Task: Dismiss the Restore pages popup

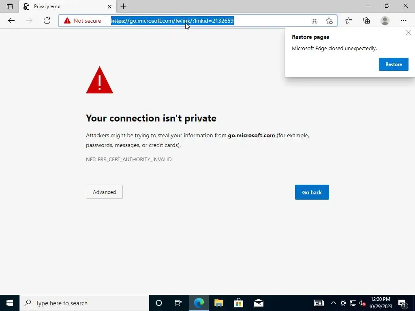Action: 409,33
